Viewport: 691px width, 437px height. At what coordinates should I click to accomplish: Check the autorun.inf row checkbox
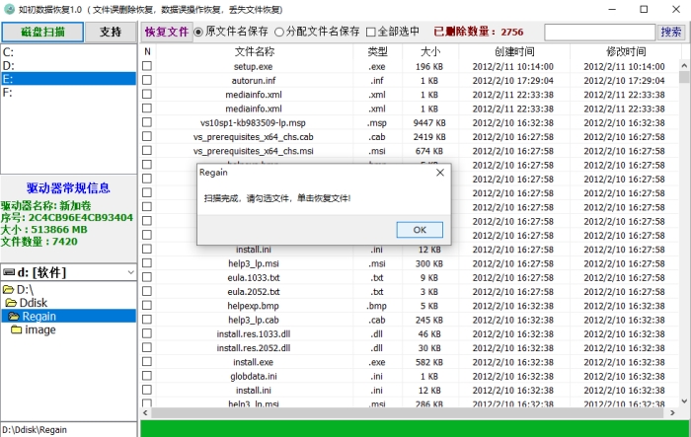click(x=147, y=80)
